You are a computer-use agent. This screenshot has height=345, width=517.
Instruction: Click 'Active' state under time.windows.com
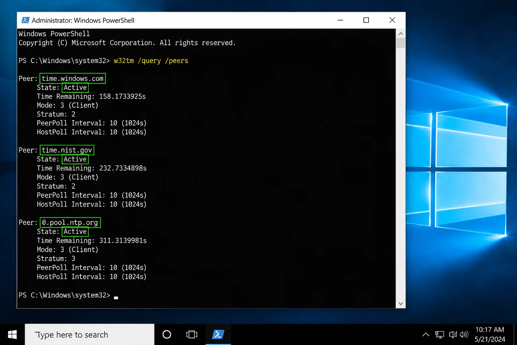[75, 88]
